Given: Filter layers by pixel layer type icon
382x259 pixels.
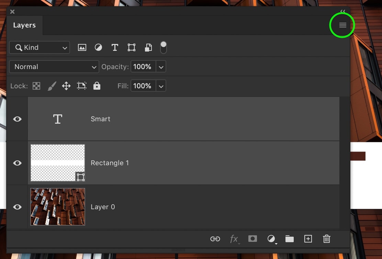Looking at the screenshot, I should [82, 47].
